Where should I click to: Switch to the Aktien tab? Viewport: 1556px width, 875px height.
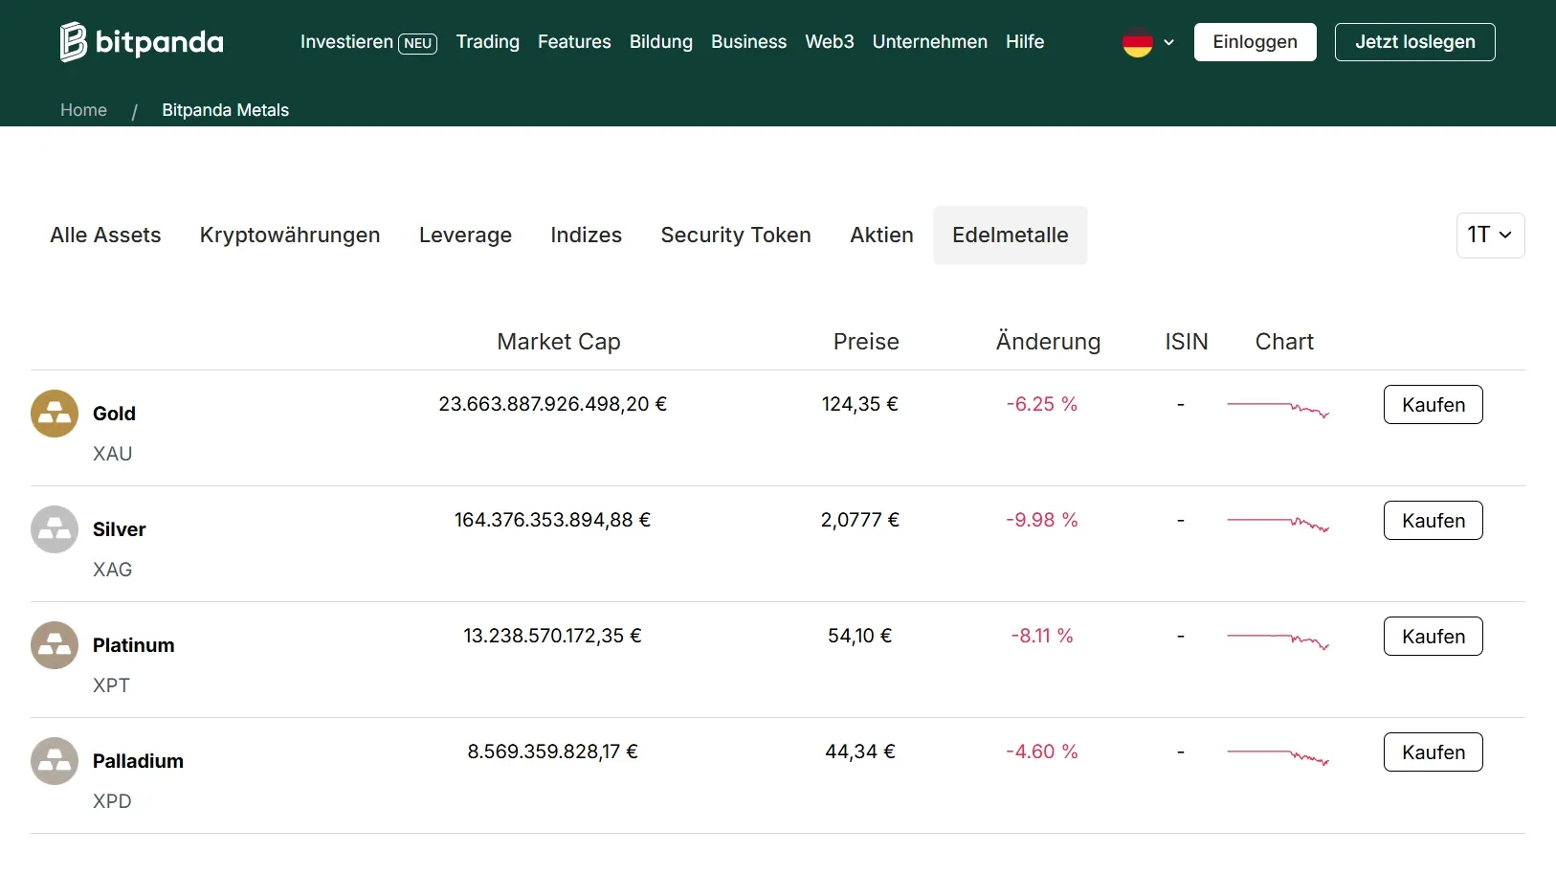(881, 235)
